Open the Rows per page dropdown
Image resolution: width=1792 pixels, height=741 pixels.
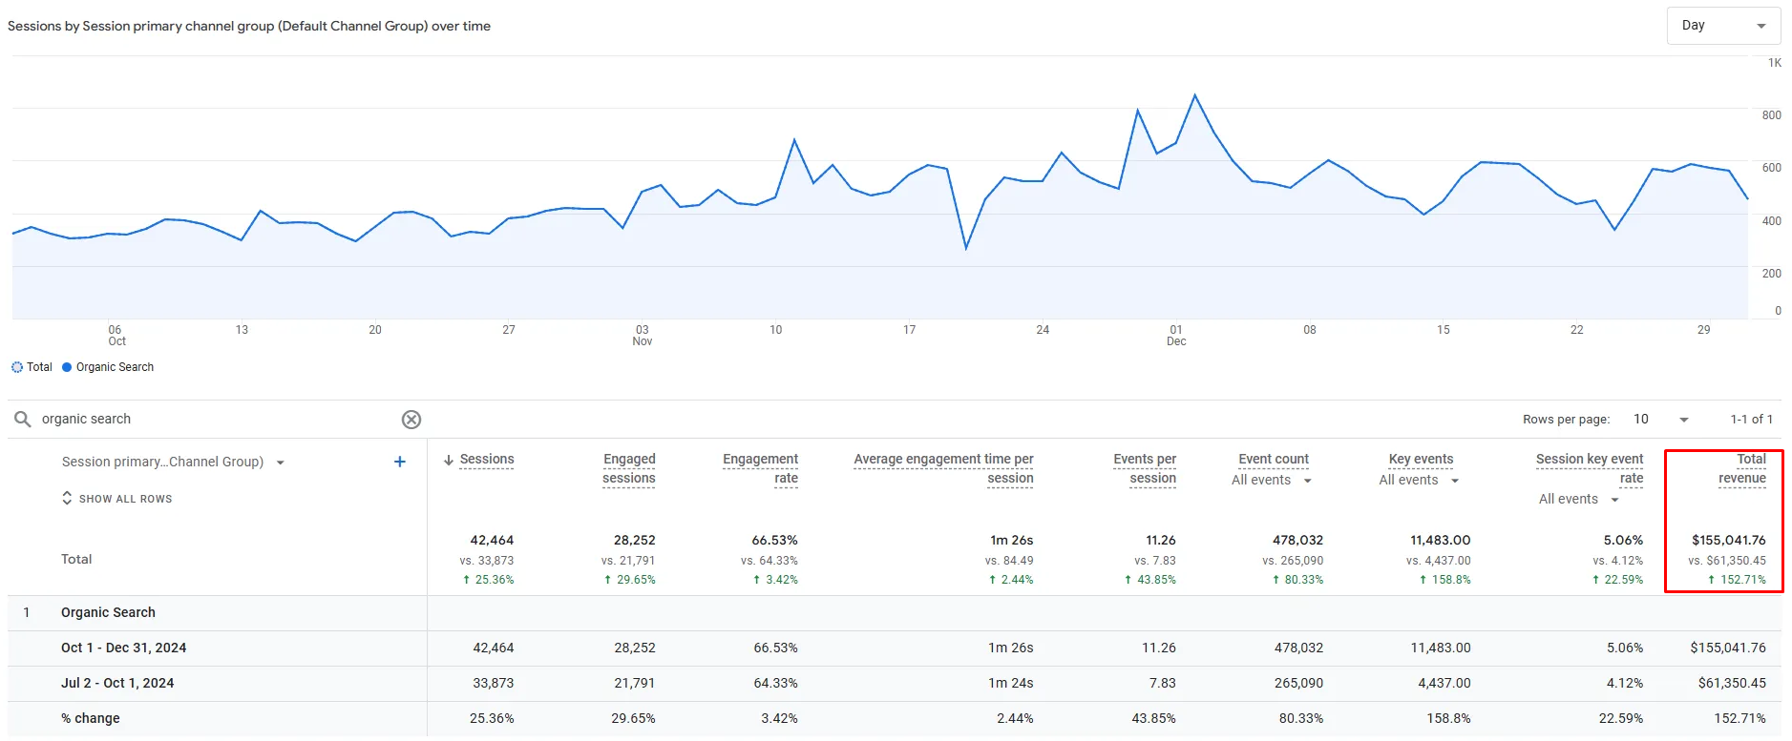point(1661,420)
